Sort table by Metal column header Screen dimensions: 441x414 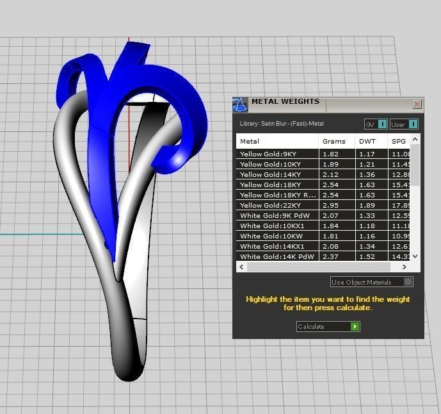[277, 141]
